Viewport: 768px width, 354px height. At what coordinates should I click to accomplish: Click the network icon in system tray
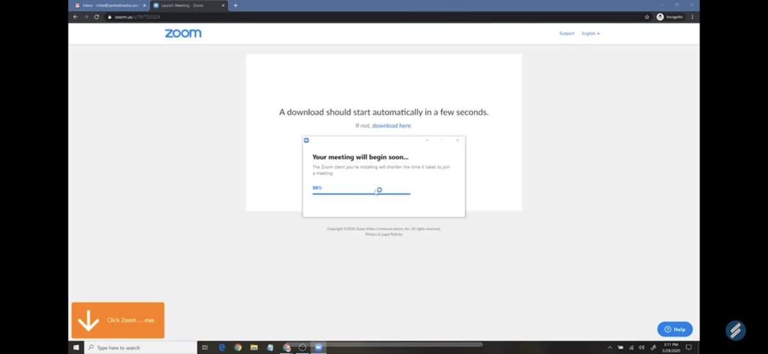pyautogui.click(x=630, y=348)
